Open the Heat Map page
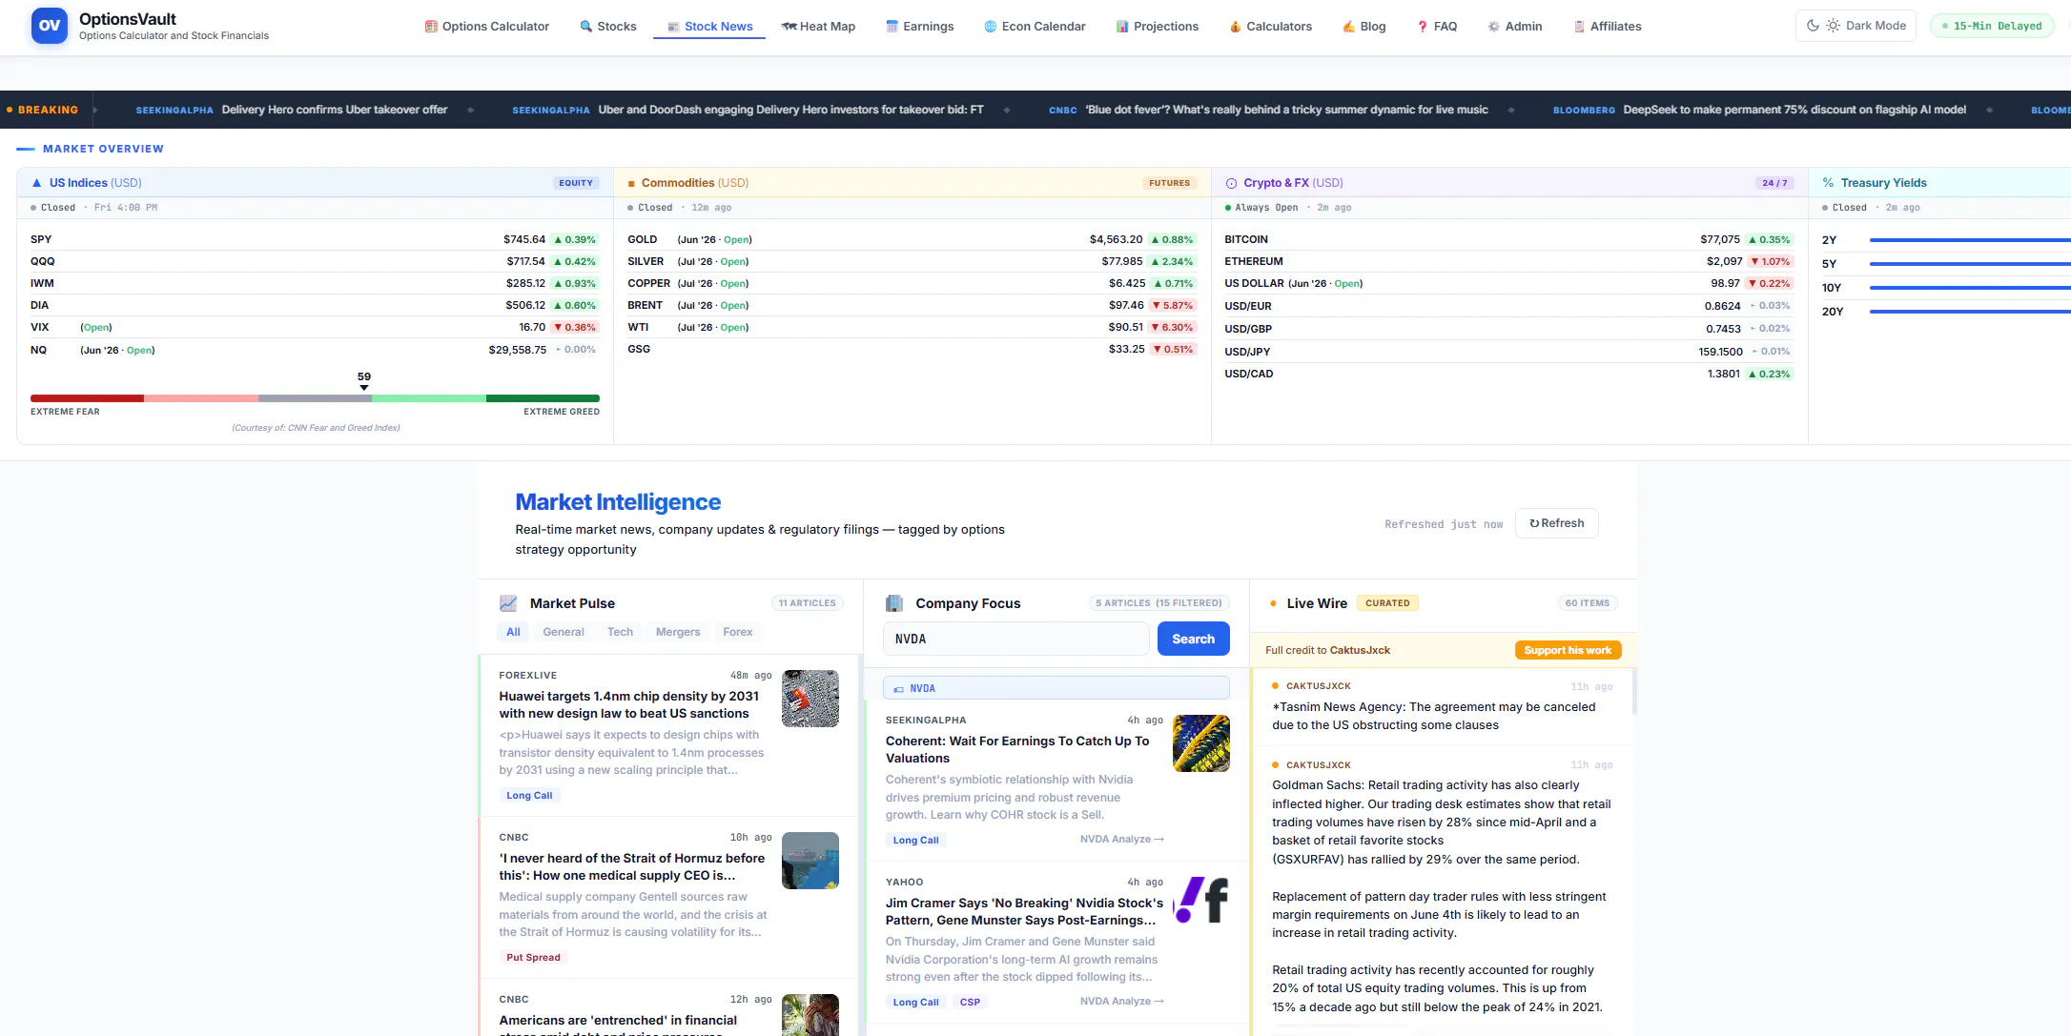Viewport: 2071px width, 1036px height. tap(818, 27)
